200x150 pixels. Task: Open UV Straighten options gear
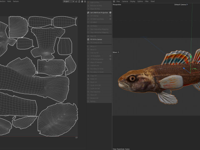click(x=110, y=56)
